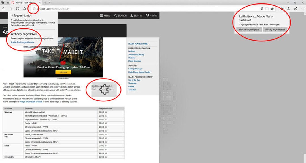Click the Flash puzzle-piece placeholder
The image size is (306, 163).
click(x=104, y=90)
